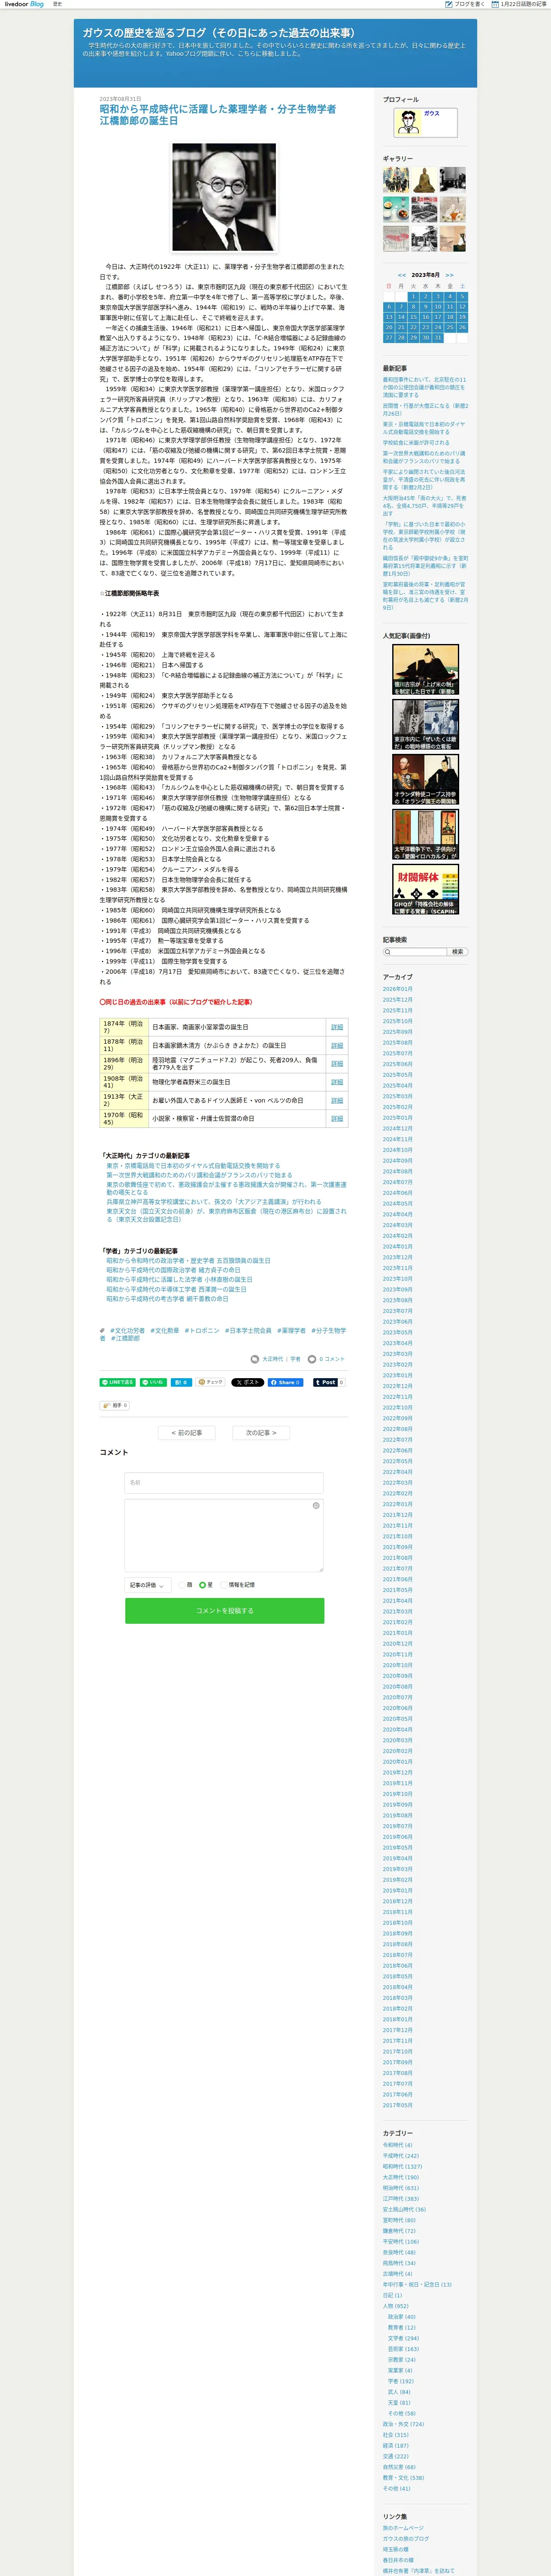Click the sidebar article search field
This screenshot has height=2576, width=551.
pyautogui.click(x=415, y=952)
